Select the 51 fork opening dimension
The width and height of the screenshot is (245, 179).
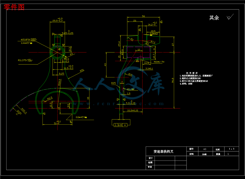pos(57,122)
